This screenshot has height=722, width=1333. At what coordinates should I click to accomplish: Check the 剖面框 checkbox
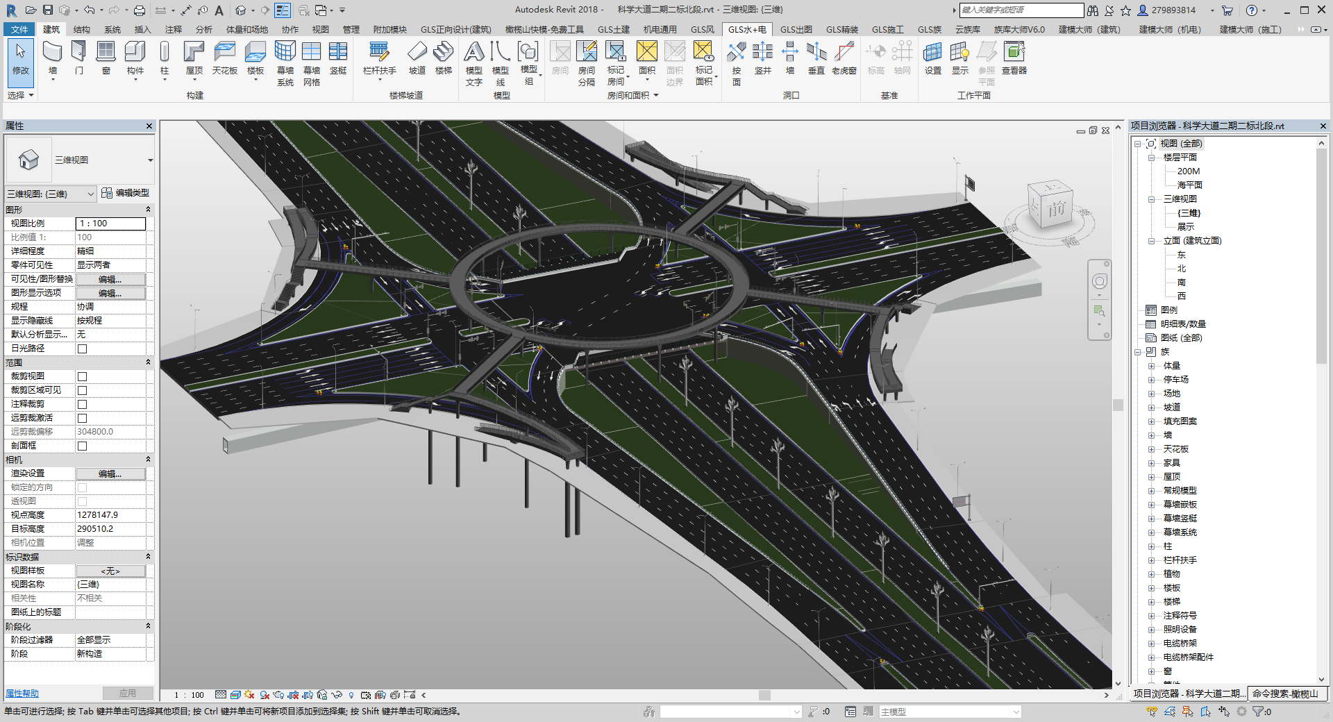[x=82, y=446]
